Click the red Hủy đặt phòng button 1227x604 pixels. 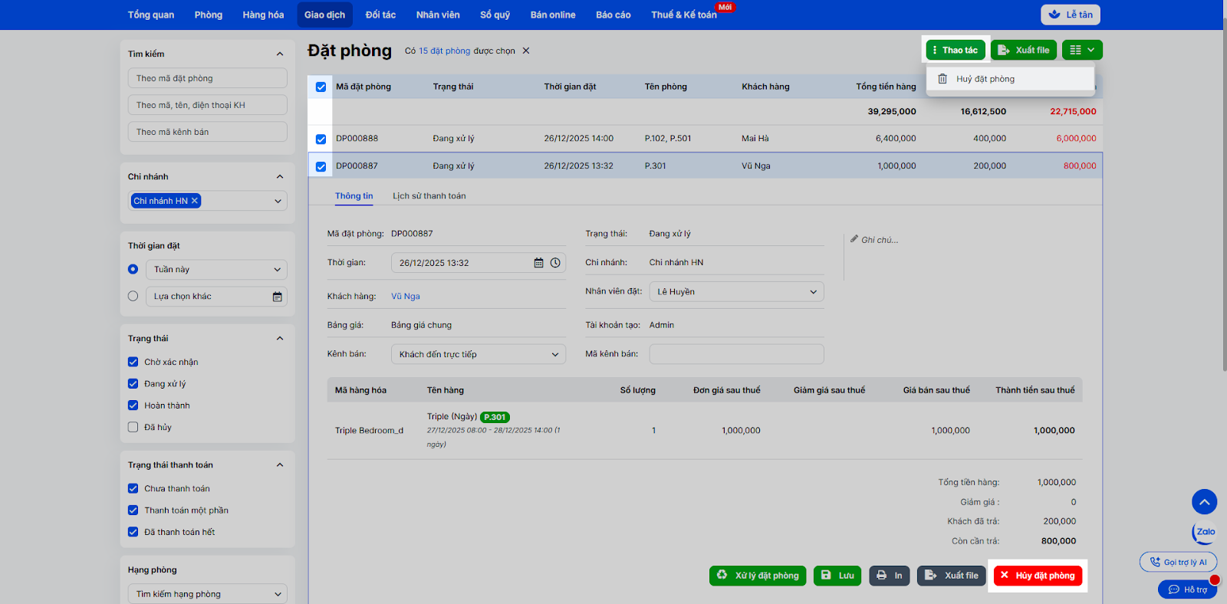pyautogui.click(x=1038, y=576)
